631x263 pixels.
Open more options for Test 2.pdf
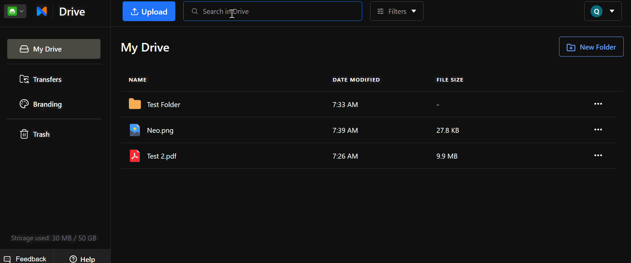pos(598,155)
